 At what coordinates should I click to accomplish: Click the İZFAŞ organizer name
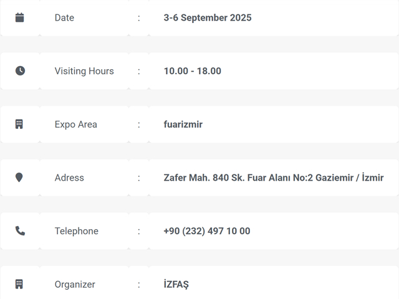176,284
